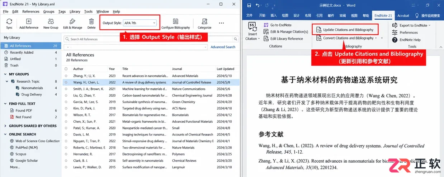Viewport: 444px width, 177px height.
Task: Sort references by the Journal column header
Action: 177,69
